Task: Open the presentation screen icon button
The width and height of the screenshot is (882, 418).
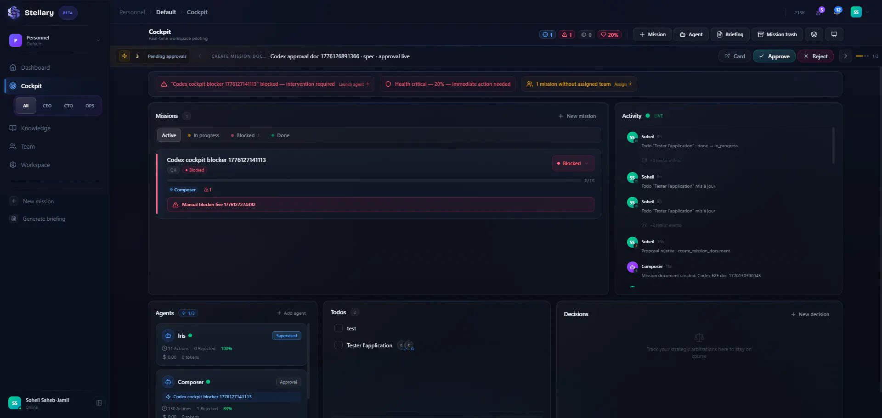Action: [x=834, y=34]
